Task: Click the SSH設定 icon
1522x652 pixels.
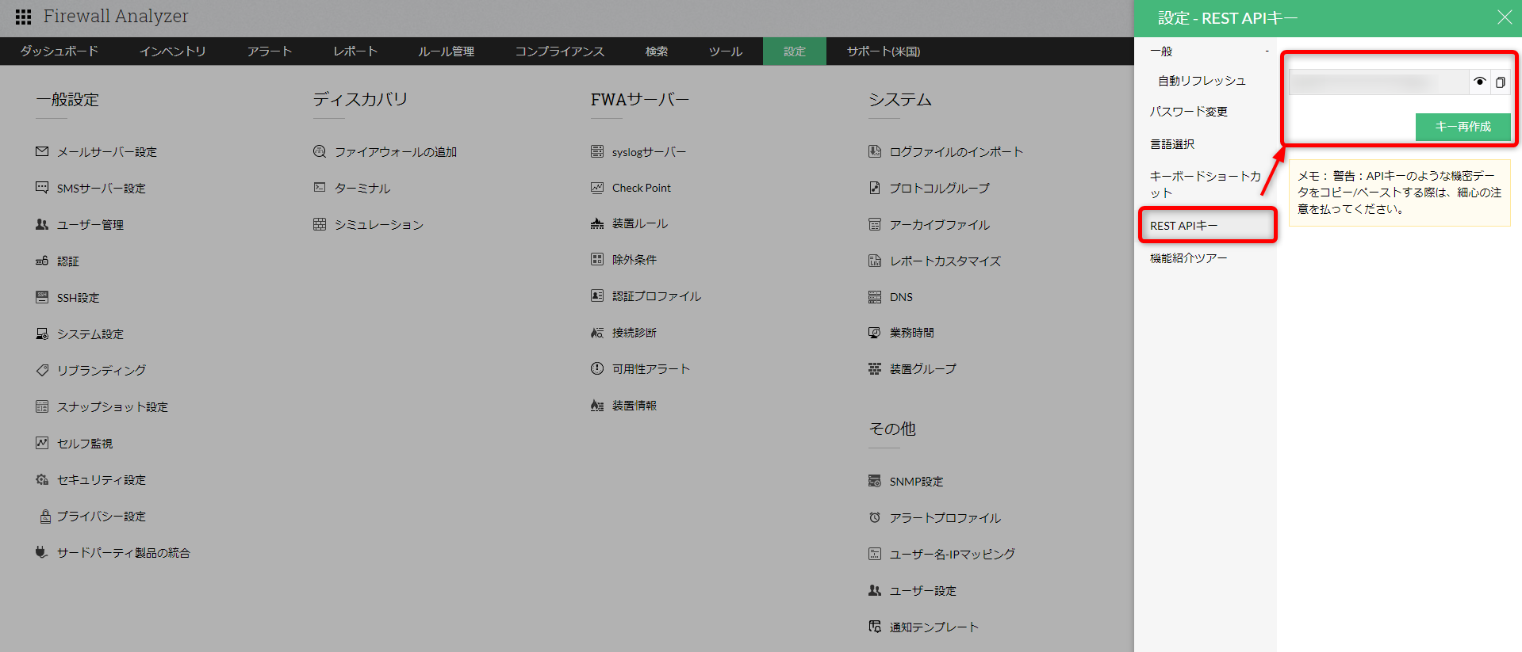Action: [42, 297]
